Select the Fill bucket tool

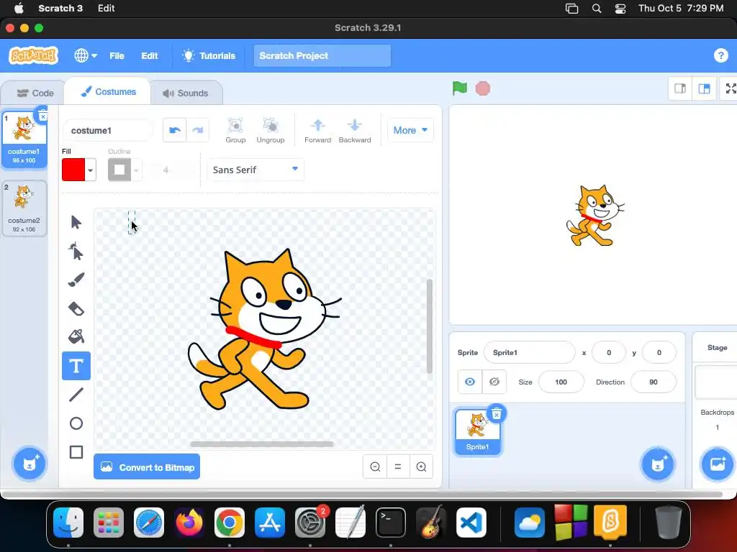click(x=76, y=336)
